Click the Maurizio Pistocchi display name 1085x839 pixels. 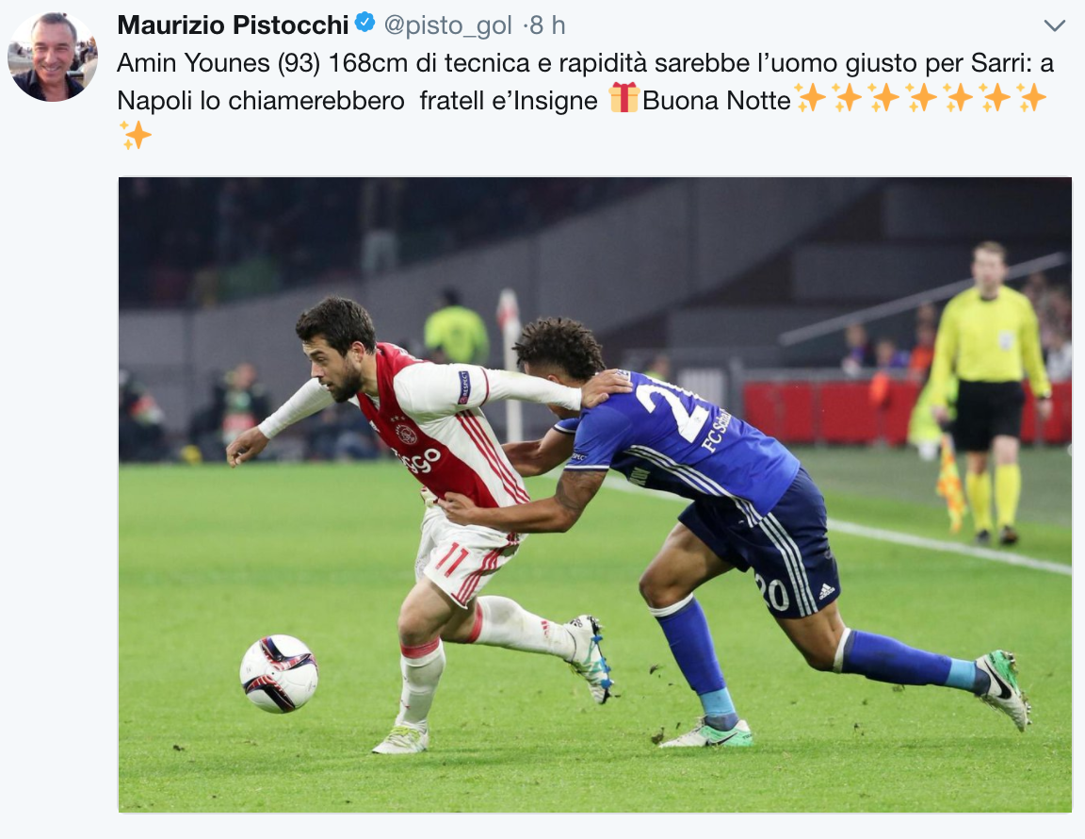(233, 25)
